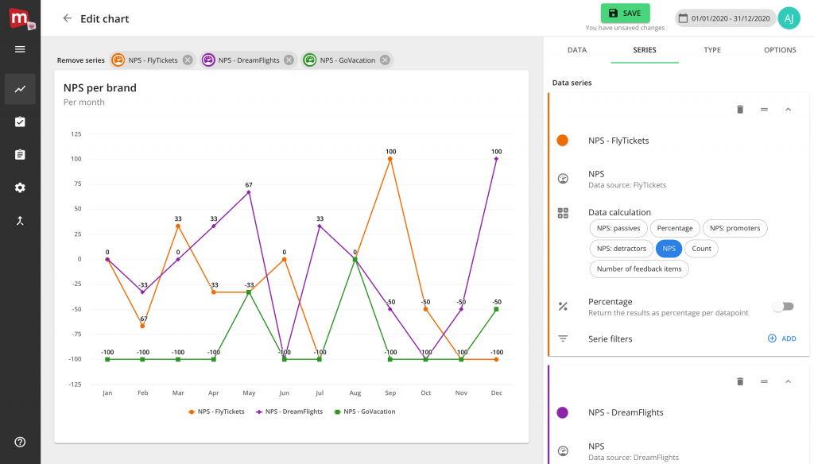Switch to the SERIES tab
Image resolution: width=814 pixels, height=464 pixels.
tap(644, 50)
